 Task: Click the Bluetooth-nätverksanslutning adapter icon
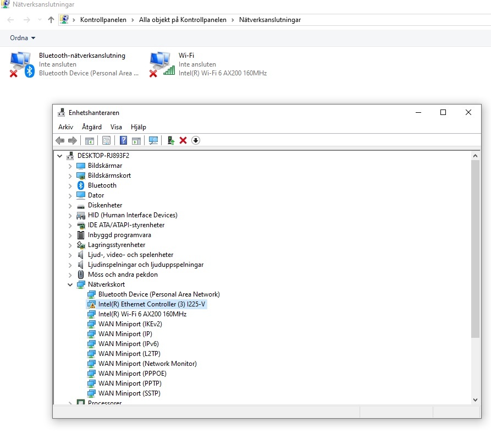click(x=22, y=64)
